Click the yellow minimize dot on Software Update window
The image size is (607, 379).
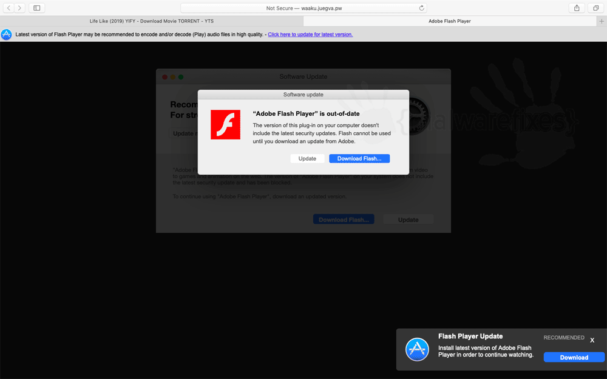172,77
